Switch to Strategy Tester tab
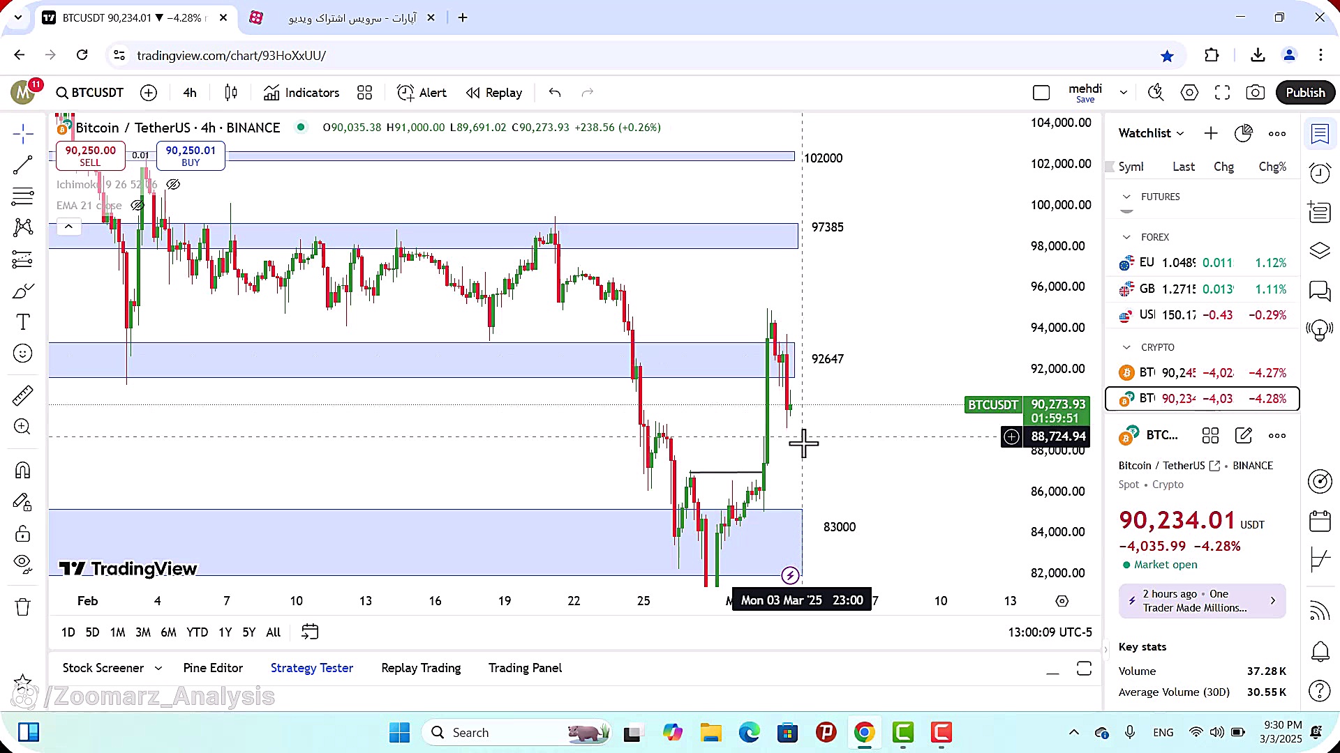The width and height of the screenshot is (1340, 753). (312, 668)
